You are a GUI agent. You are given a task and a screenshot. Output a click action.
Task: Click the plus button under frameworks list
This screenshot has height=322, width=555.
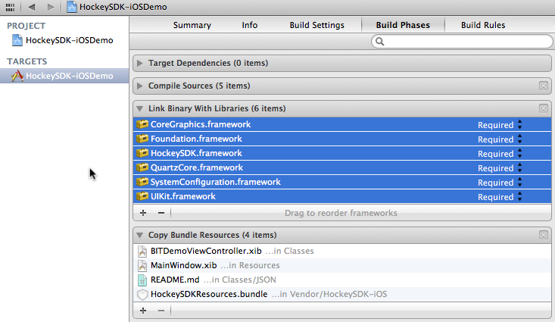pyautogui.click(x=142, y=213)
